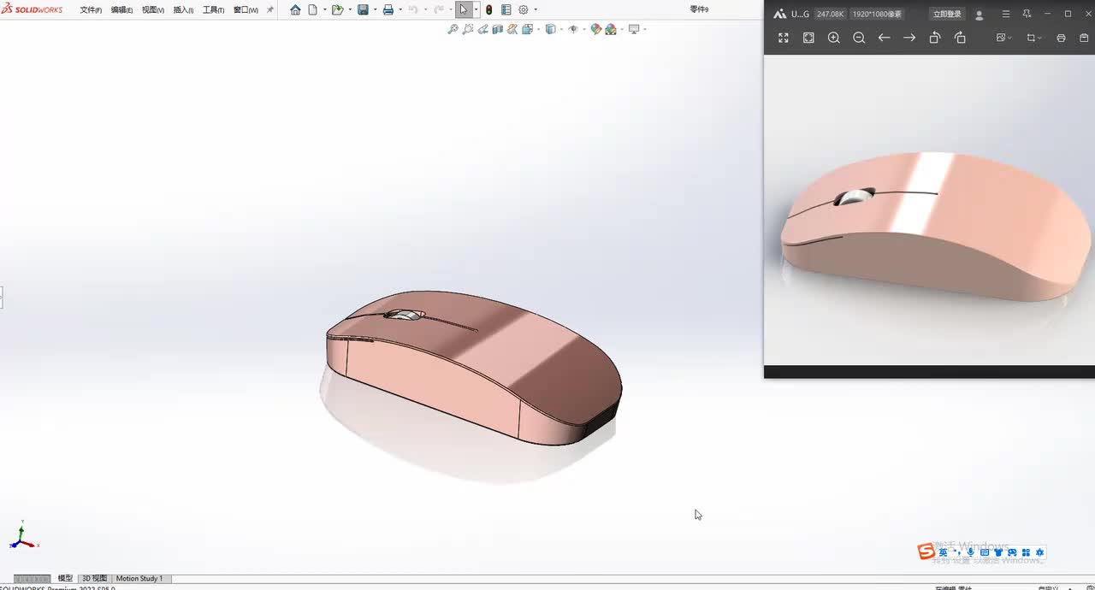
Task: Open the 视图(V) menu
Action: [x=153, y=10]
